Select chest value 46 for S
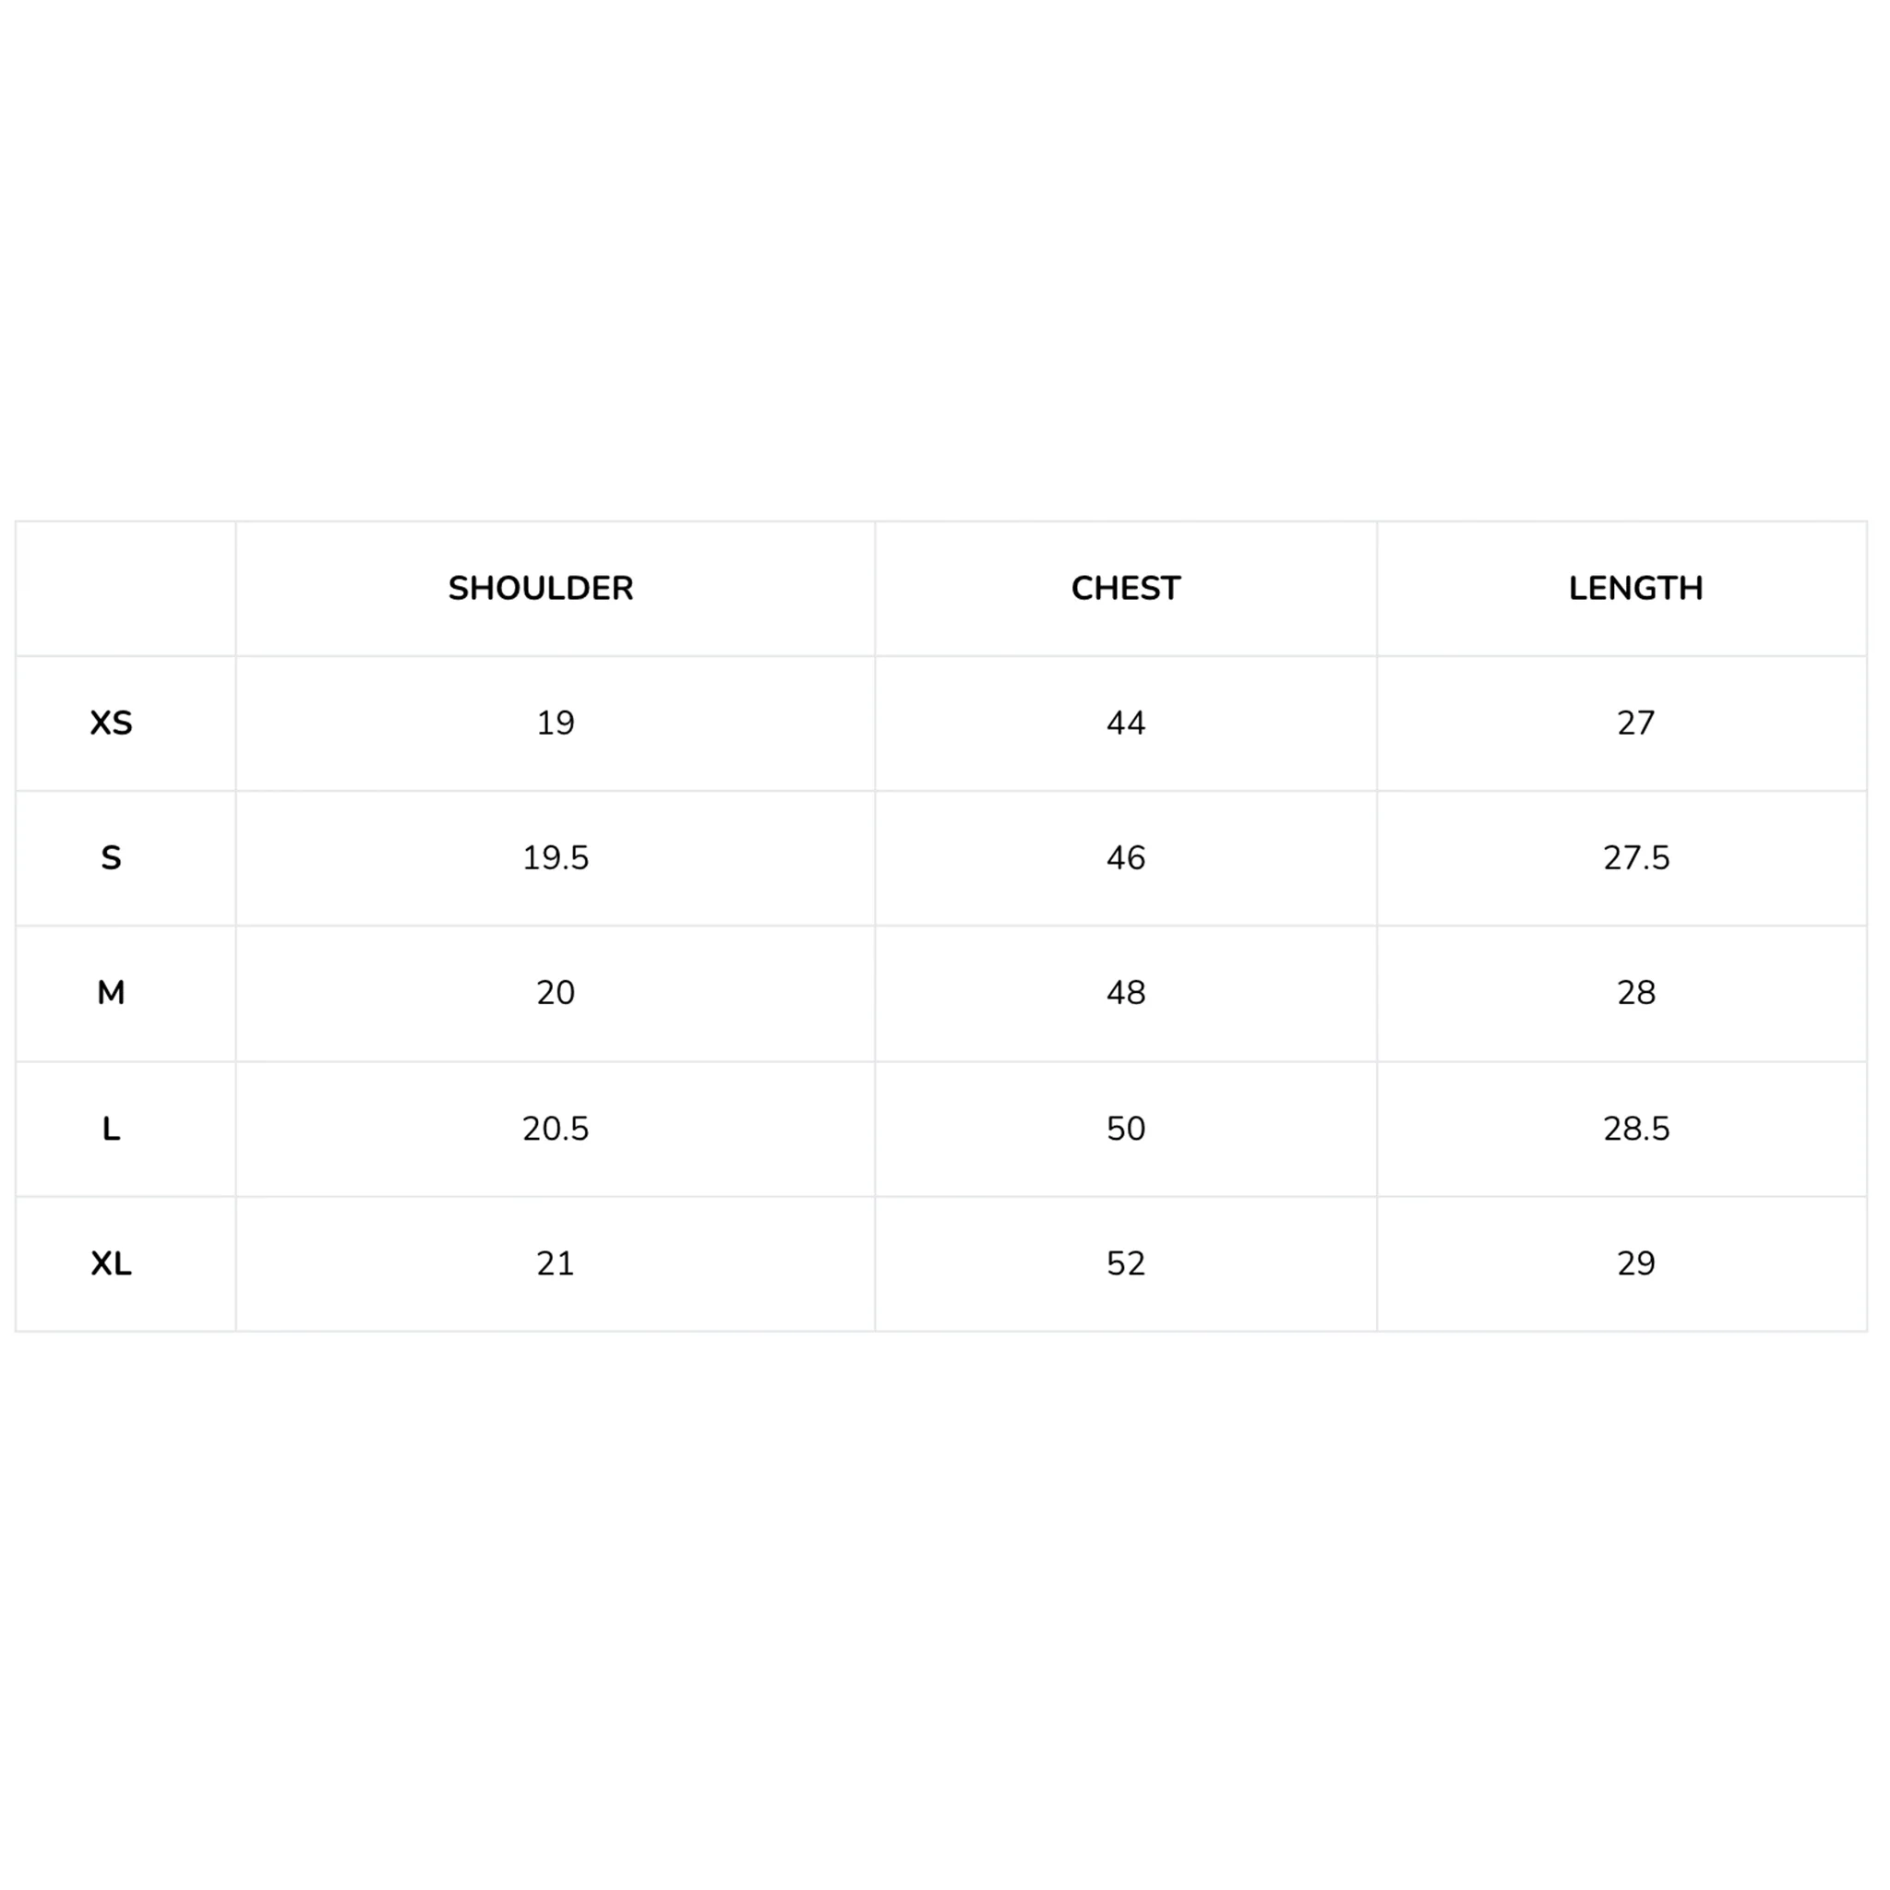The image size is (1890, 1890). click(x=1125, y=858)
